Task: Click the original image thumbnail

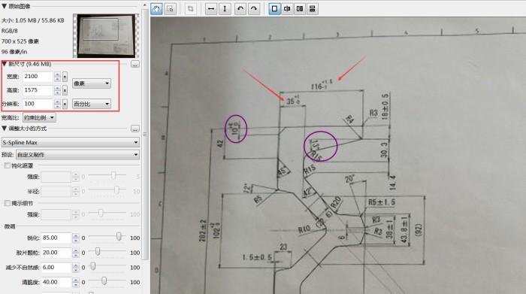Action: click(x=106, y=36)
